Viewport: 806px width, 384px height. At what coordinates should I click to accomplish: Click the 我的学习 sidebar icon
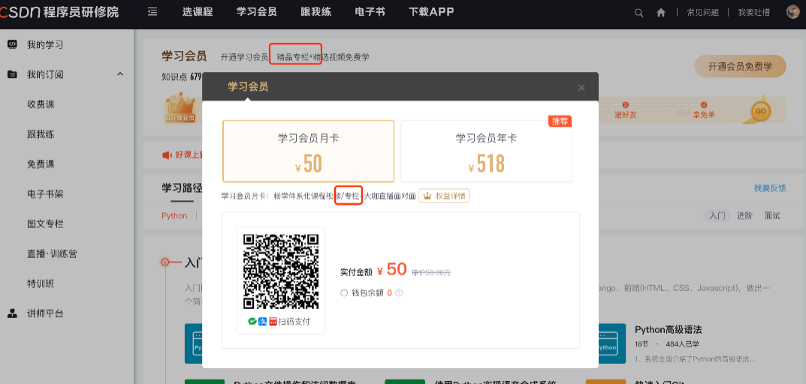point(12,44)
